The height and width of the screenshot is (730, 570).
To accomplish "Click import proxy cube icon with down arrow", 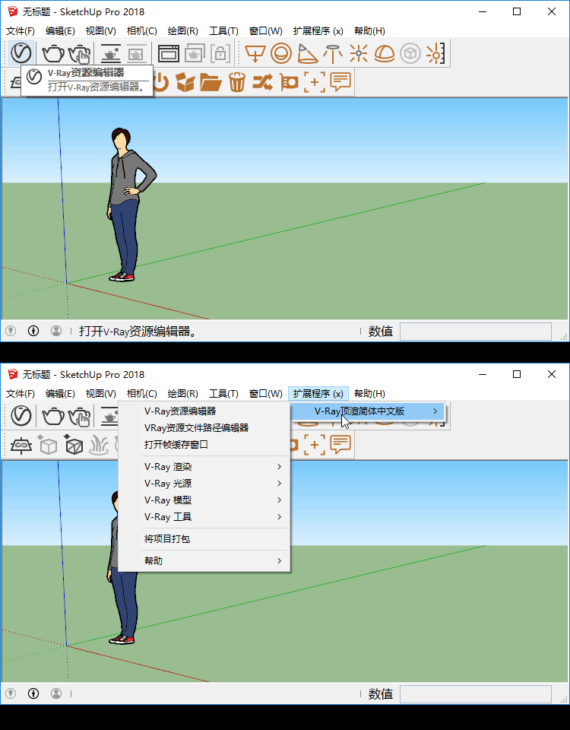I will click(74, 445).
